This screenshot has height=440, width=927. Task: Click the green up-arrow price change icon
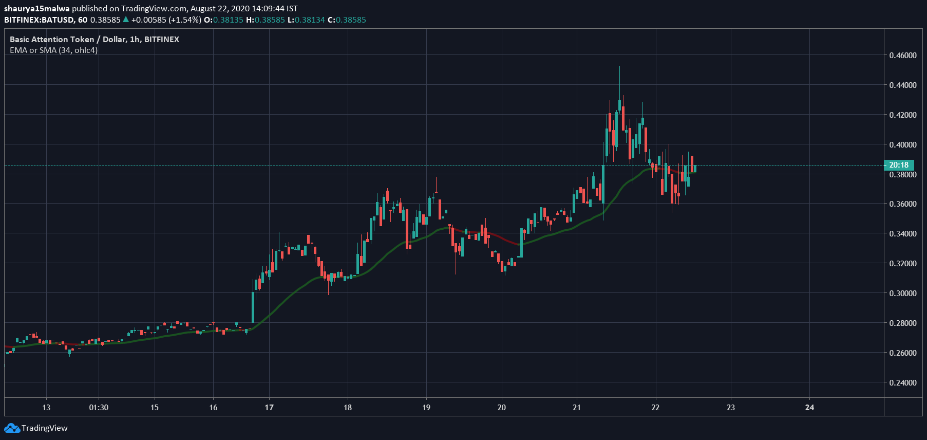tap(126, 20)
